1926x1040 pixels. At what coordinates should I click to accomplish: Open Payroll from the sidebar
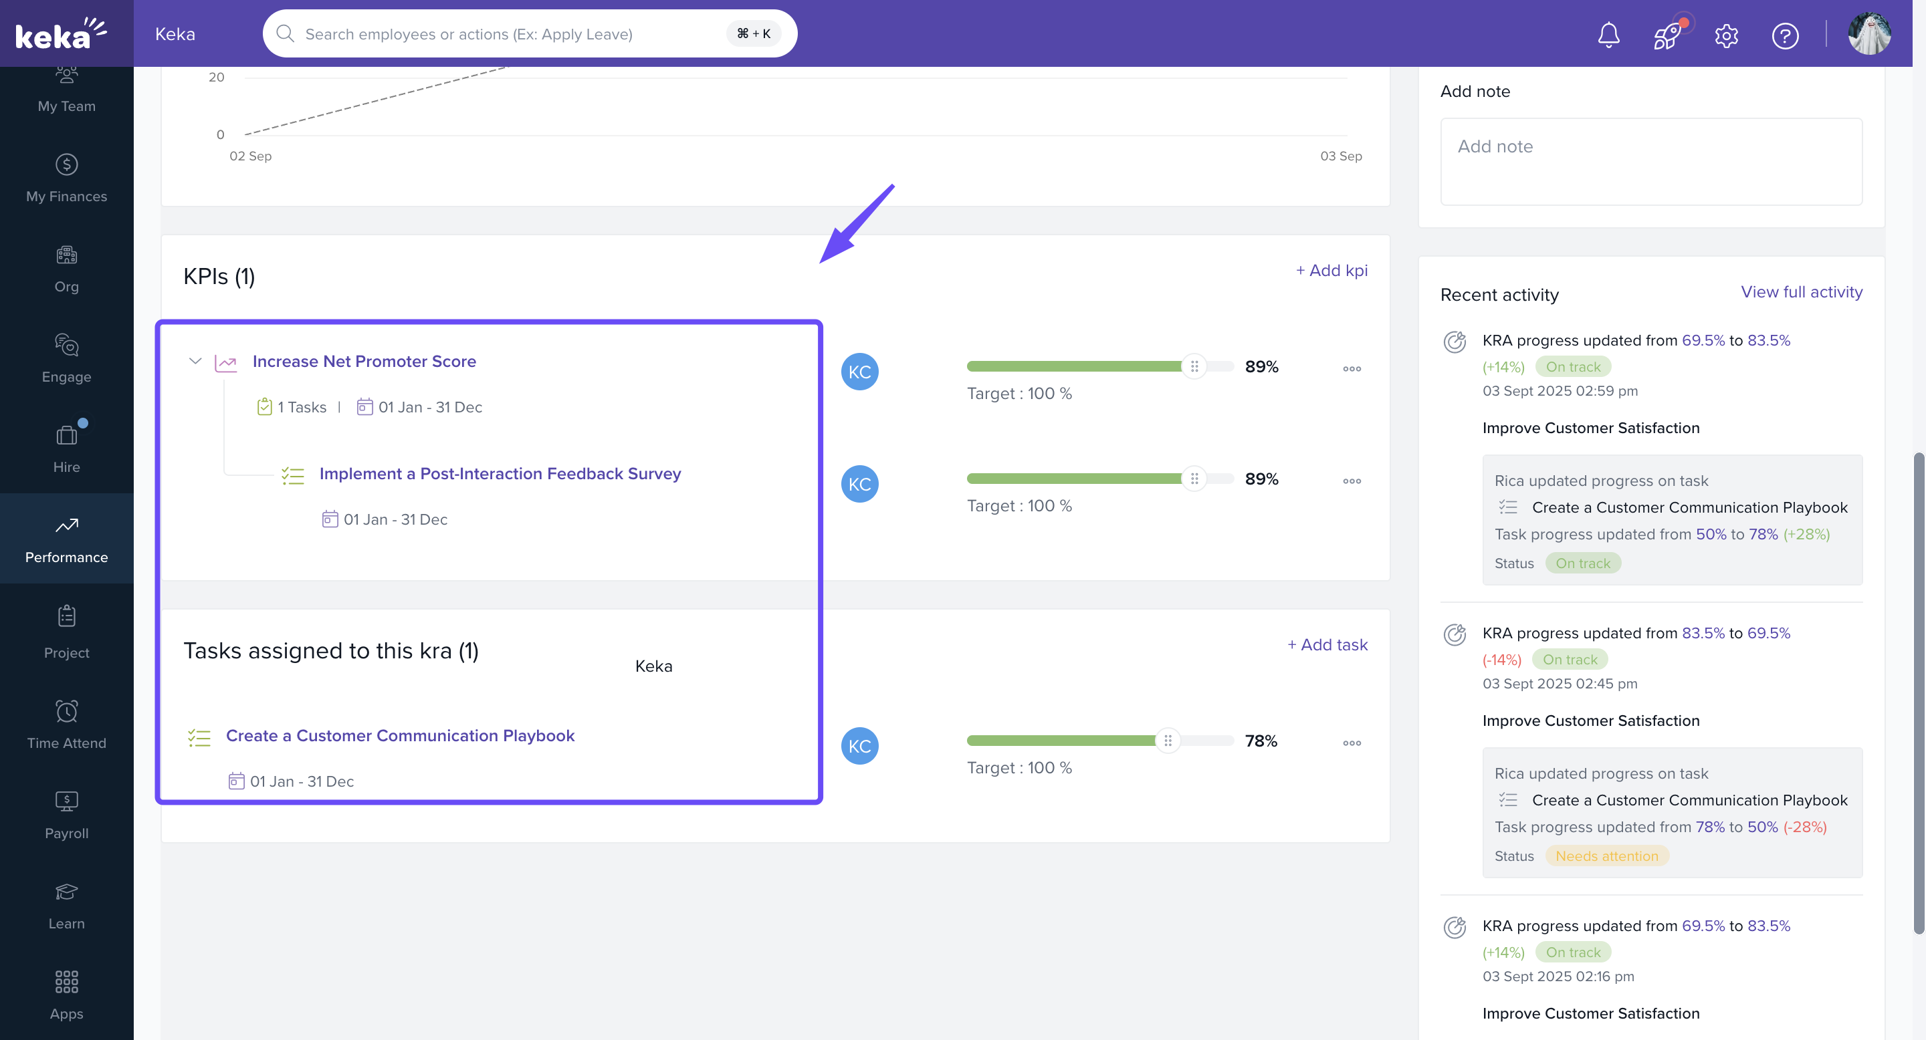click(67, 815)
